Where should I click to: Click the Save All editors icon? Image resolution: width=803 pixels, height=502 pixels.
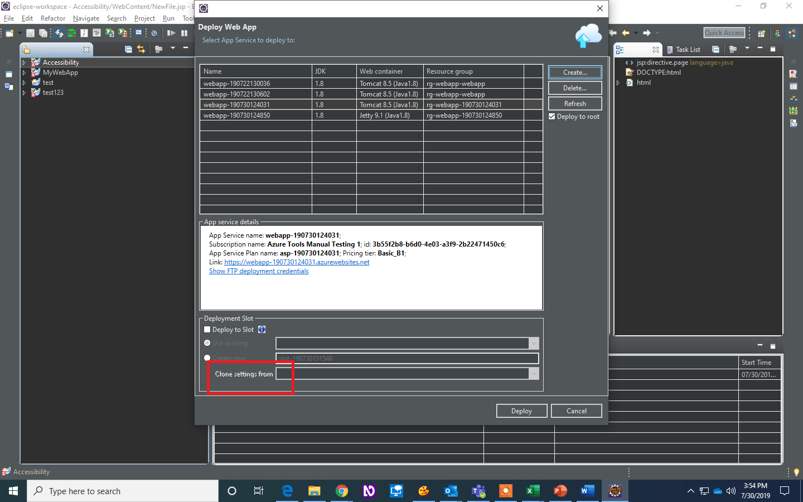pos(43,33)
